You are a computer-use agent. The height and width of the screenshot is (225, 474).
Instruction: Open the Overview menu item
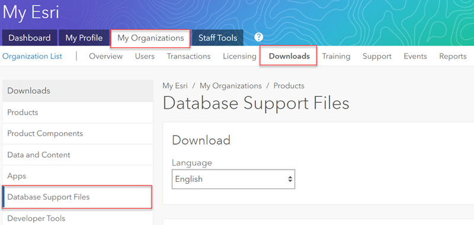(106, 56)
